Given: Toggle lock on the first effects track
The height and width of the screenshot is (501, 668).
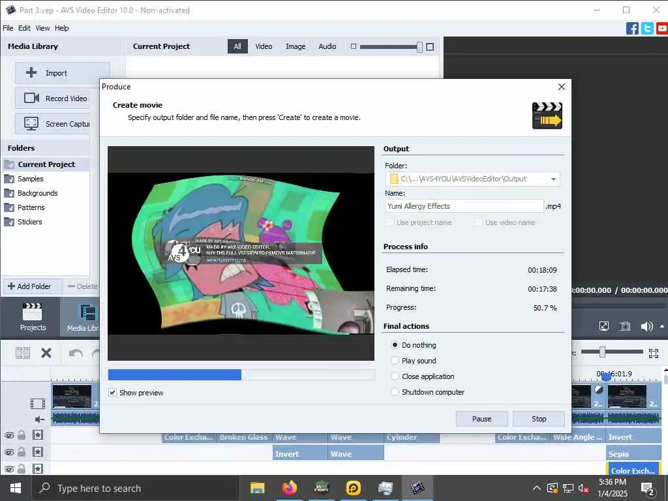Looking at the screenshot, I should point(22,435).
